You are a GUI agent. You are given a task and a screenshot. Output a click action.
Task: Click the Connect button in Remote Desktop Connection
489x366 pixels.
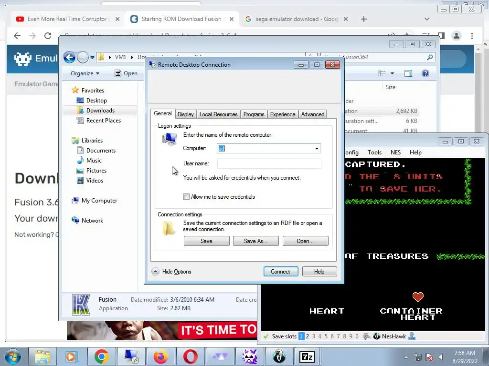tap(281, 271)
